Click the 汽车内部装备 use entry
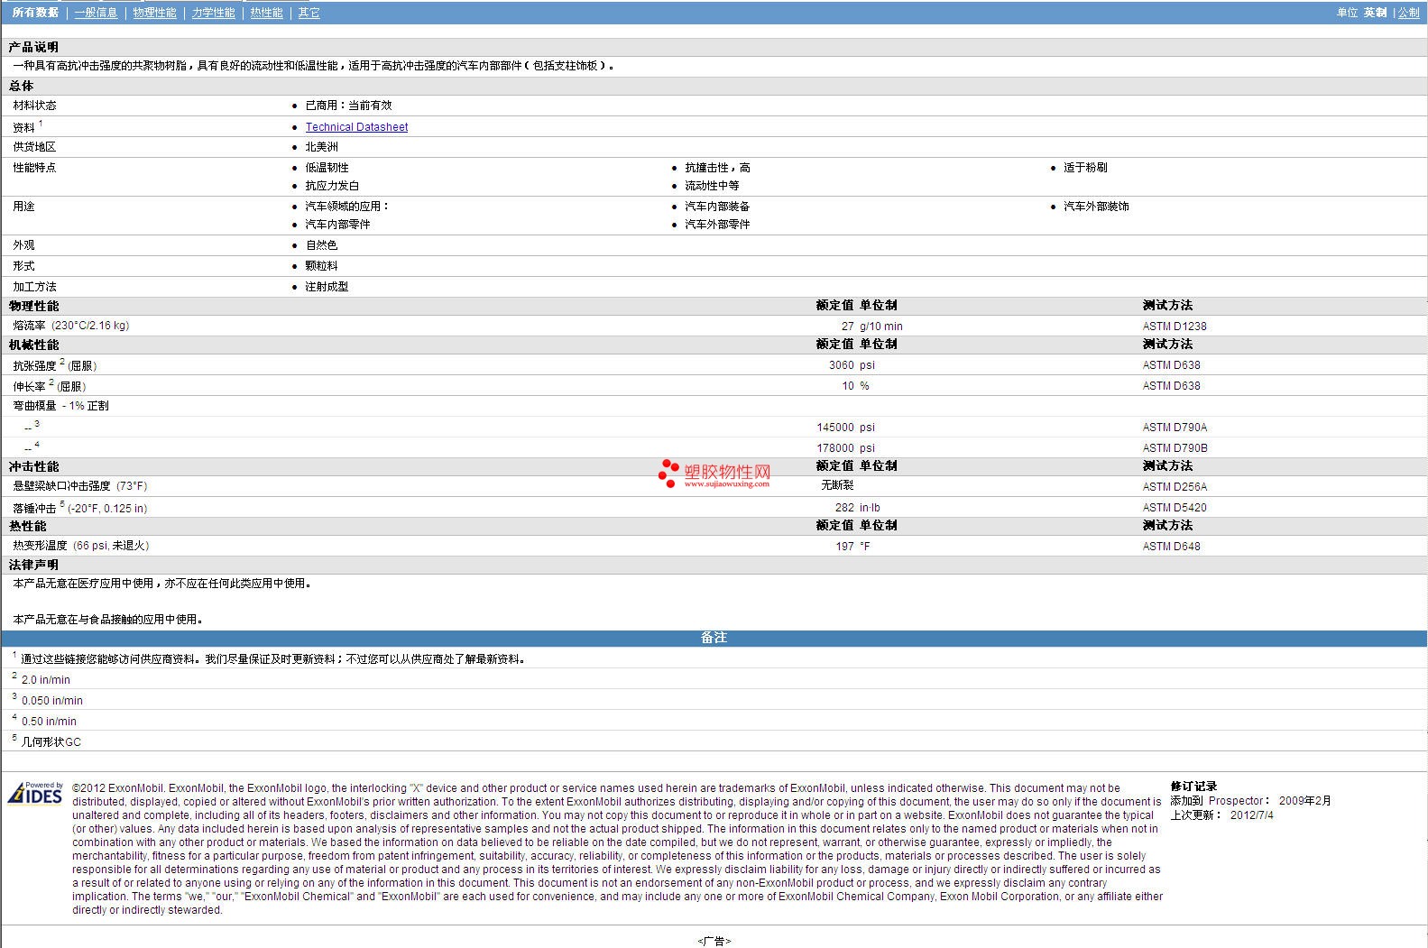Image resolution: width=1428 pixels, height=948 pixels. 717,207
